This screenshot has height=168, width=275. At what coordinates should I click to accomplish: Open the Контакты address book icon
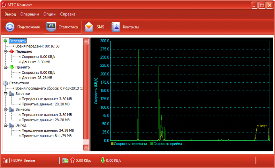click(x=115, y=27)
